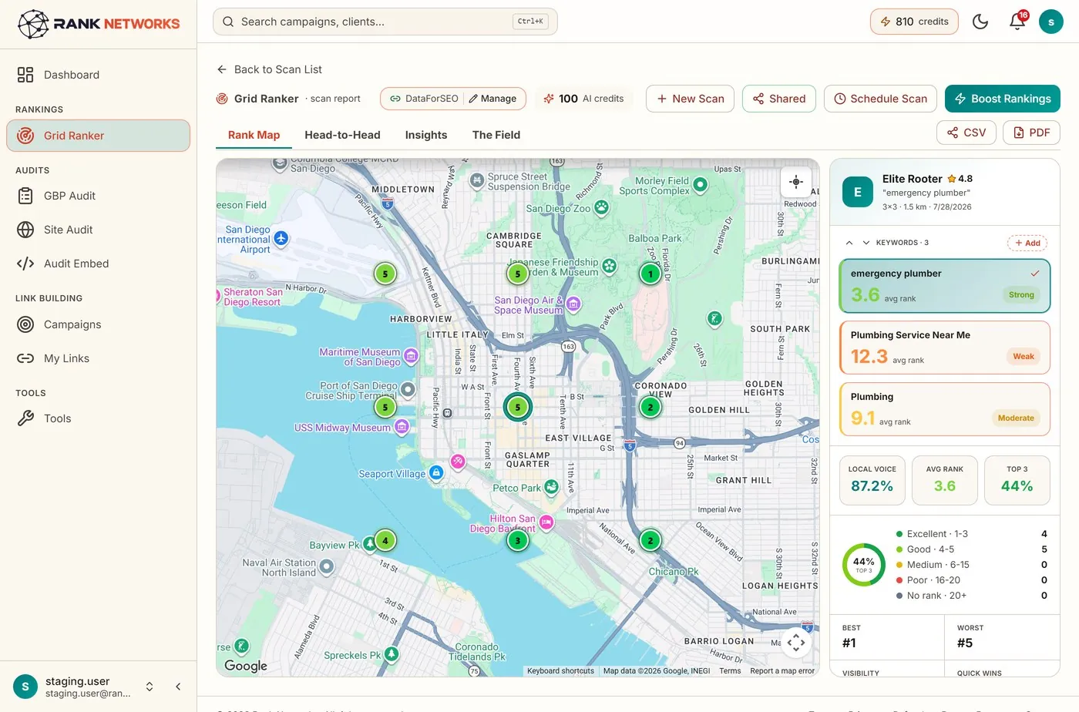
Task: Open Audit Embed page
Action: point(98,264)
